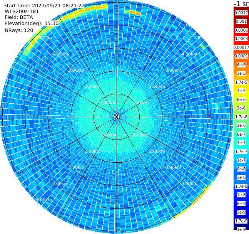This screenshot has width=249, height=234.
Task: Click the 1.7e-8 colorbar label
Action: click(241, 186)
